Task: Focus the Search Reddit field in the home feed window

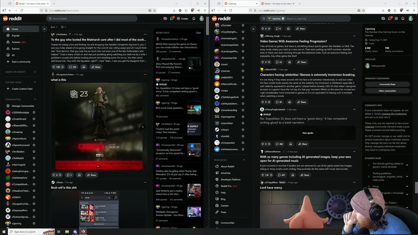Action: click(92, 19)
